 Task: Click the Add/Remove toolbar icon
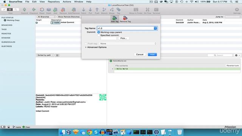click(x=74, y=10)
